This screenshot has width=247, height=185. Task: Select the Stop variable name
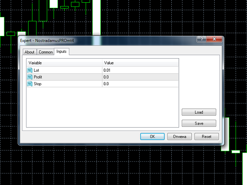[x=37, y=84]
